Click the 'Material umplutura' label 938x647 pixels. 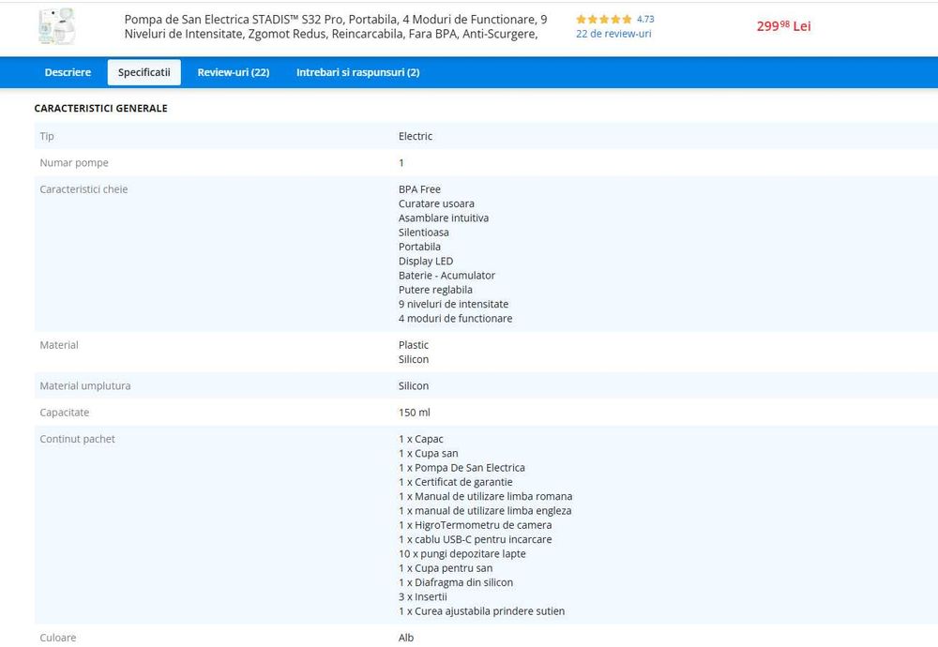pos(85,385)
